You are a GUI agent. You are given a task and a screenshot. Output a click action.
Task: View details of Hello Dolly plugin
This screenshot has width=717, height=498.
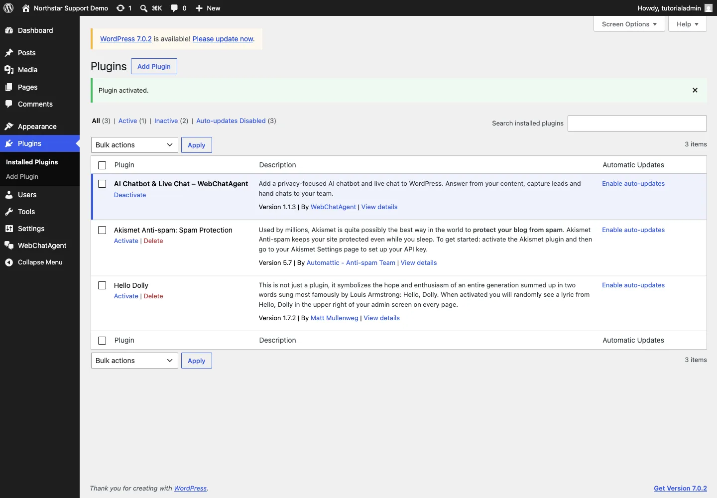[x=382, y=318]
